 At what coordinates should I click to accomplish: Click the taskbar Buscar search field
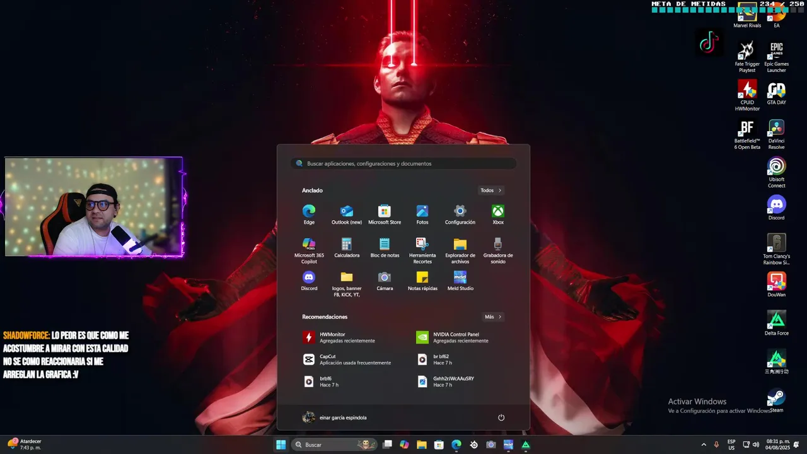click(x=334, y=445)
